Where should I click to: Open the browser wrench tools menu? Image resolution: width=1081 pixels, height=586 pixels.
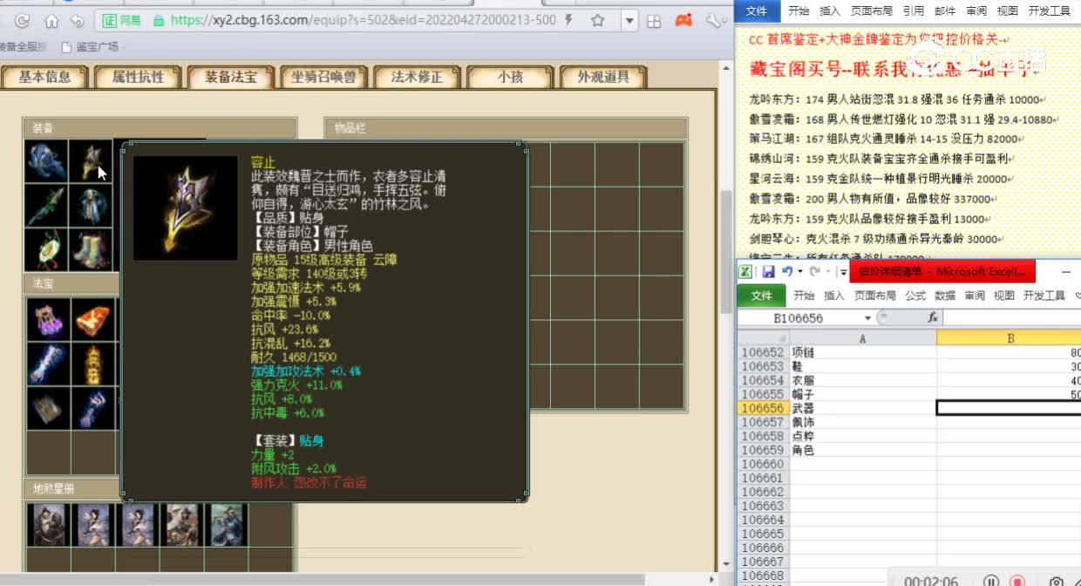714,20
